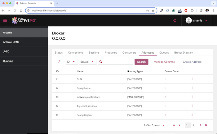217x134 pixels.
Task: Open the tab search chevron
Action: click(214, 3)
